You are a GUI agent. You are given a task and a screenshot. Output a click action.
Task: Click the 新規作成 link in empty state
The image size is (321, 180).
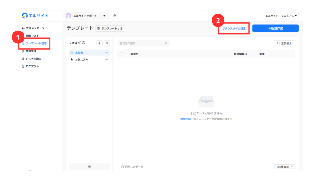tap(185, 119)
